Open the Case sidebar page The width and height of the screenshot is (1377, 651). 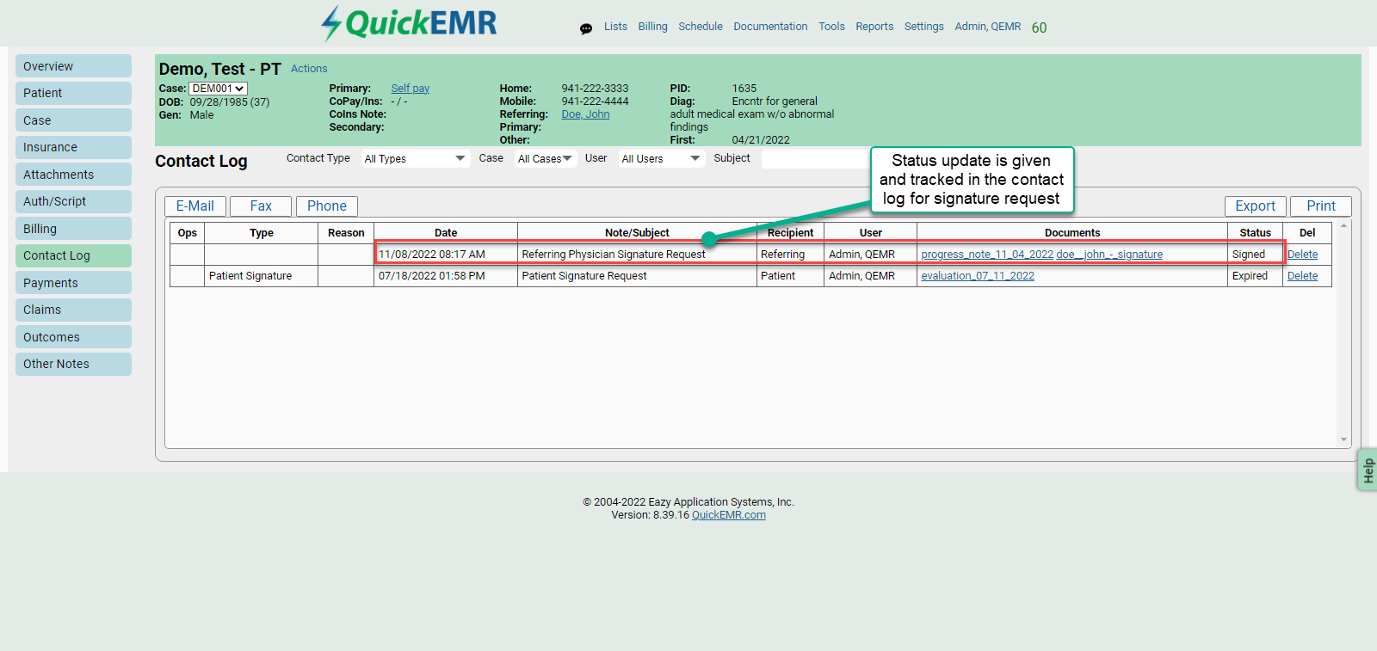coord(73,120)
